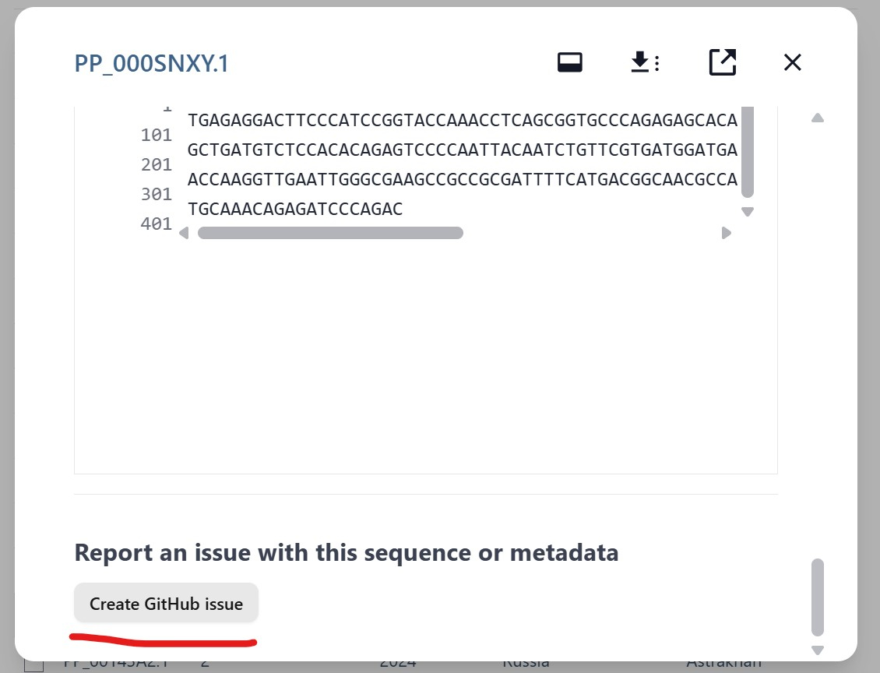Dock the sequence panel to the bottom
This screenshot has height=673, width=880.
coord(570,62)
